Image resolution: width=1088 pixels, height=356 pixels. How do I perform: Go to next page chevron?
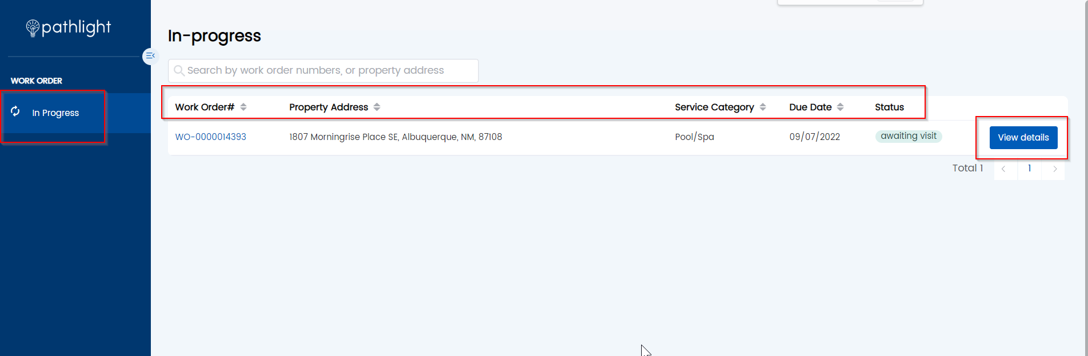1054,169
